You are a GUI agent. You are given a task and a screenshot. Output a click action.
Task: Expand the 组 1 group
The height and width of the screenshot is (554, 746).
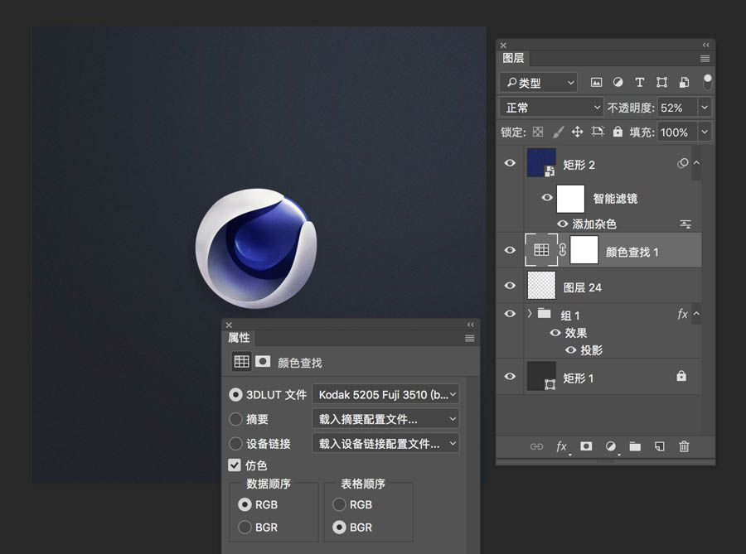[x=530, y=314]
